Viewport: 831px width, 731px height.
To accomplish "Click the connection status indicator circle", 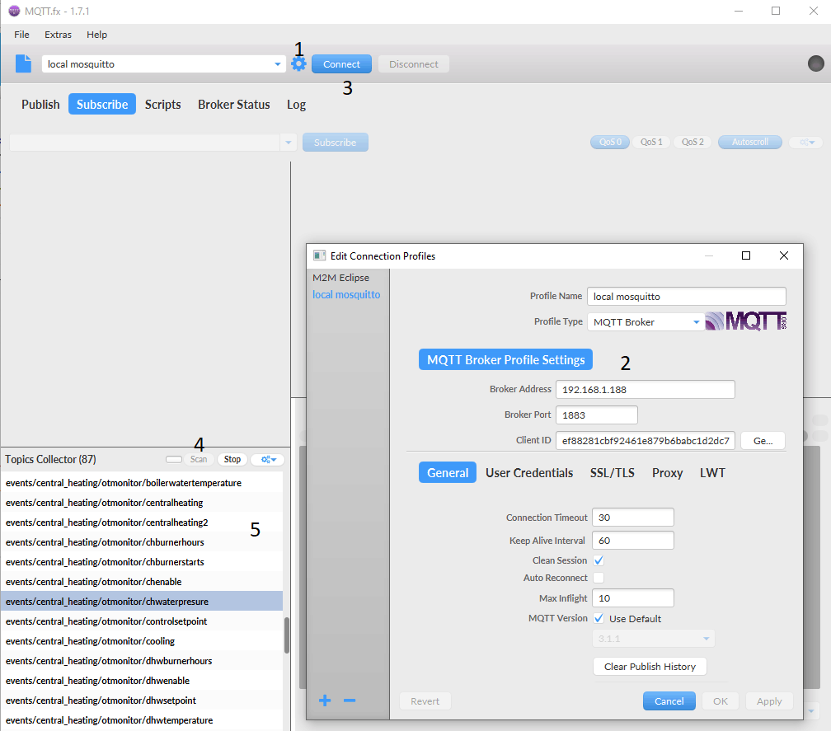I will pyautogui.click(x=815, y=63).
